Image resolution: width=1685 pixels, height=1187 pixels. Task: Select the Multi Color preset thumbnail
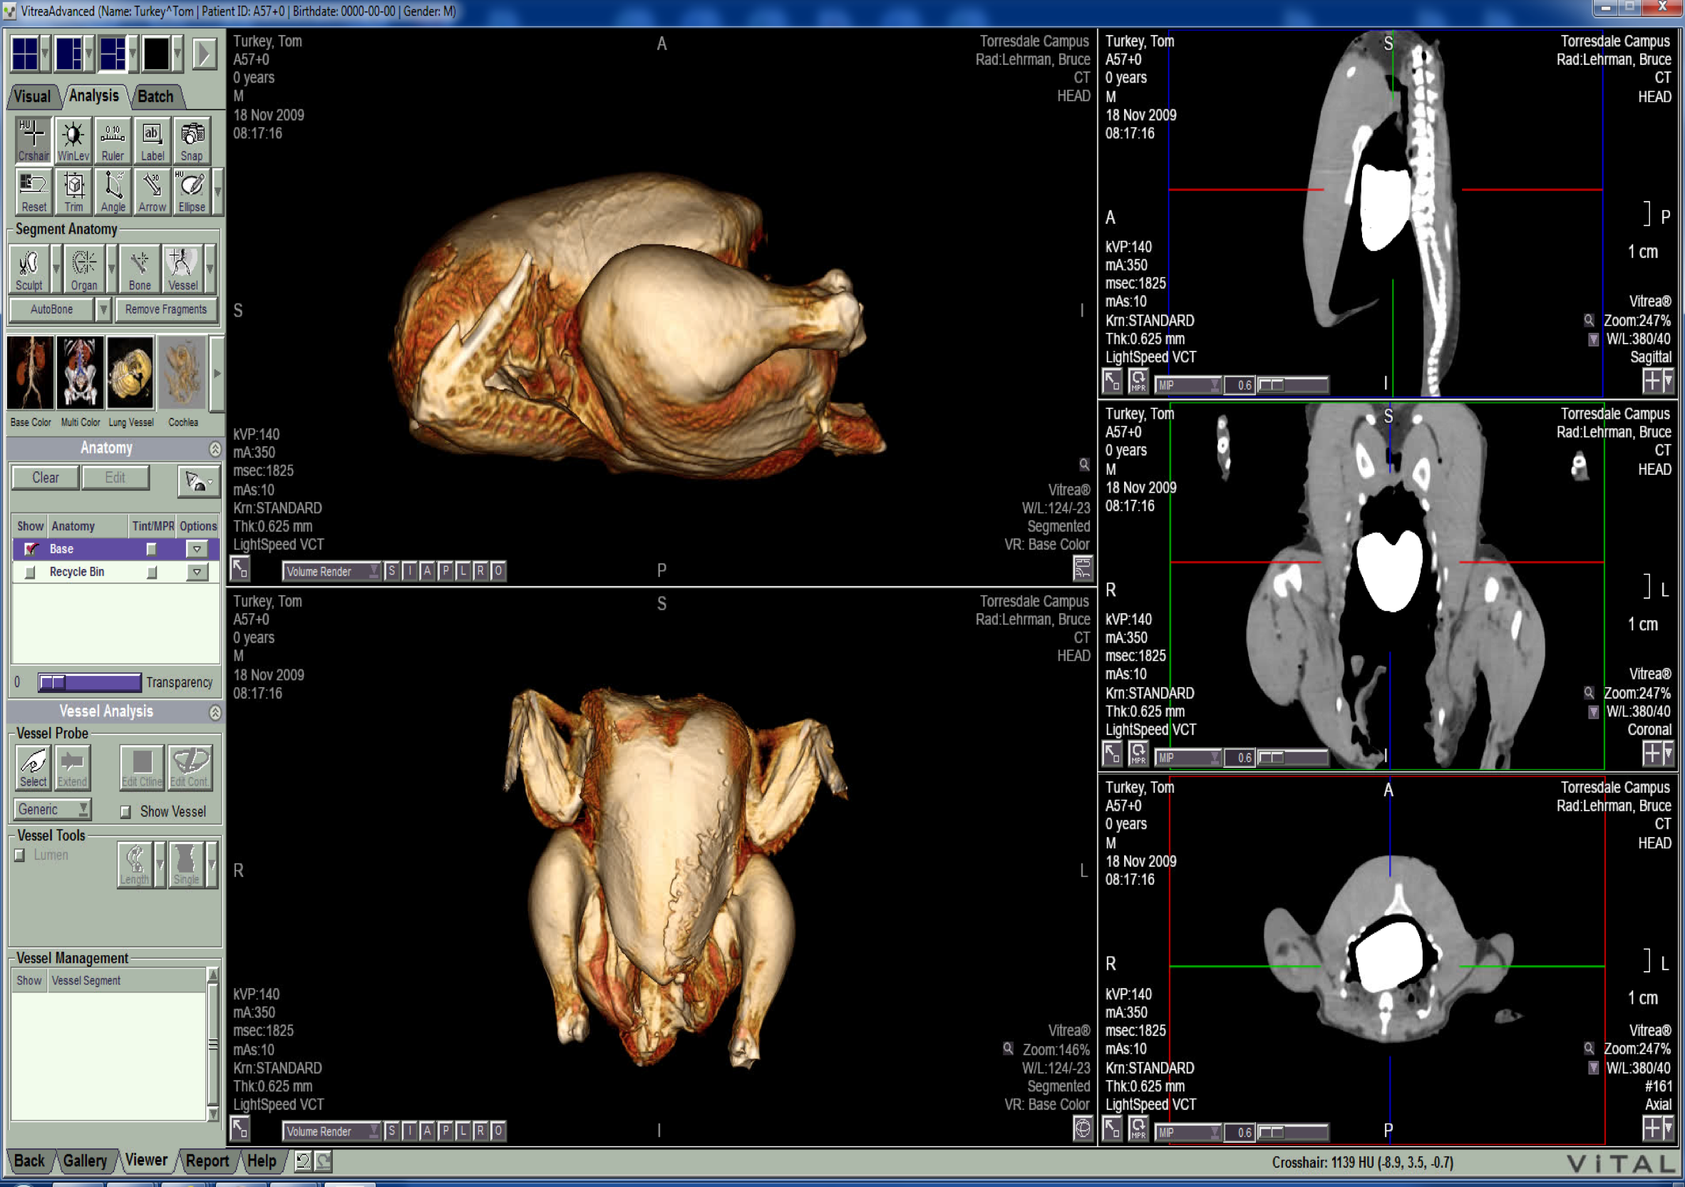80,373
